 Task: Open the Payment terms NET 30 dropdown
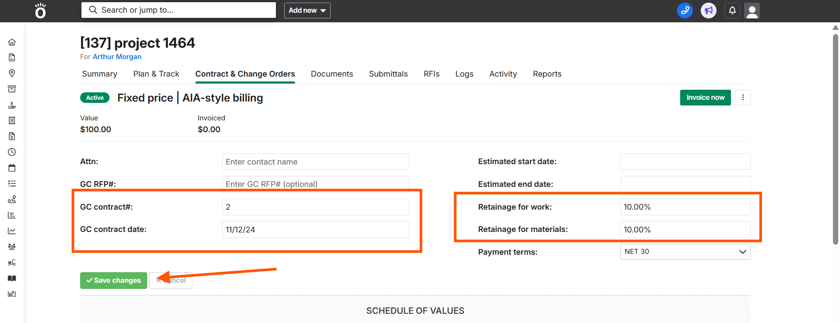coord(685,252)
